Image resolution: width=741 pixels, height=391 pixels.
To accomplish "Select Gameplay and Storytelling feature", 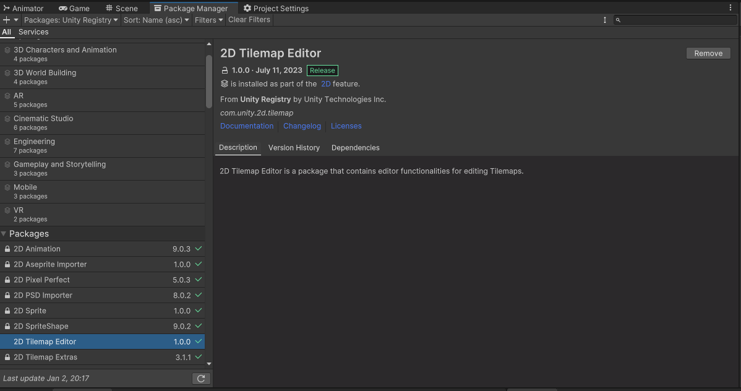I will (x=103, y=169).
